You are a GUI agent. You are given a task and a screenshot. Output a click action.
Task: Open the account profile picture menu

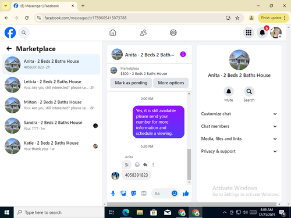276,33
